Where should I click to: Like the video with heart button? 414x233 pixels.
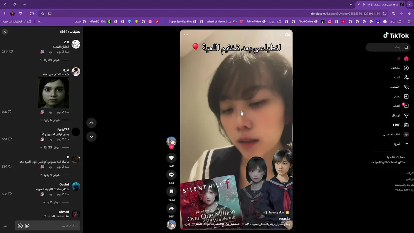pyautogui.click(x=171, y=158)
